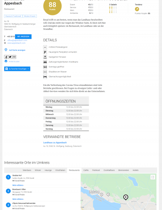
Task: Click the map pin icon near Auf Karte anzeigen
Action: (6, 50)
